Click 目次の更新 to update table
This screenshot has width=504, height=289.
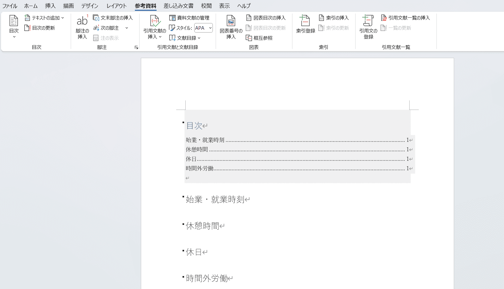point(40,28)
